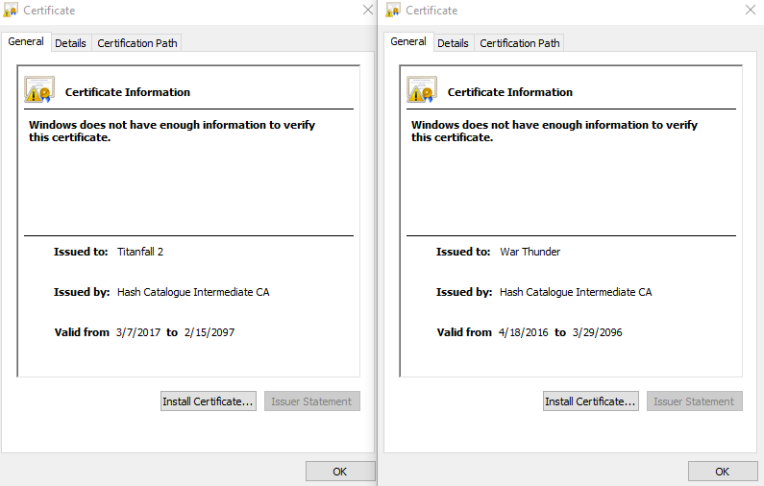The image size is (764, 486).
Task: Click the expiry date 2/15/2097
Action: click(209, 332)
